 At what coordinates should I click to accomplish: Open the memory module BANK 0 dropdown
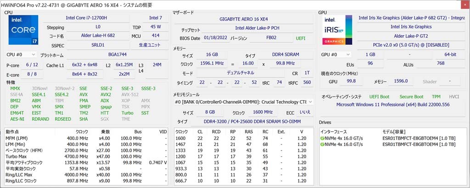[x=244, y=102]
